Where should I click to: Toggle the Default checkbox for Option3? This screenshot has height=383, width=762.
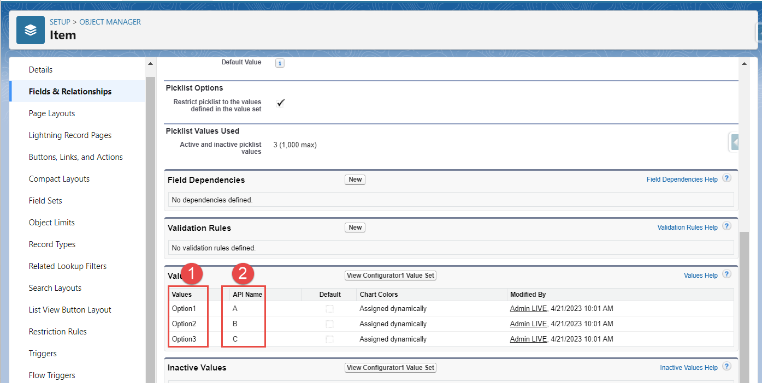point(329,339)
